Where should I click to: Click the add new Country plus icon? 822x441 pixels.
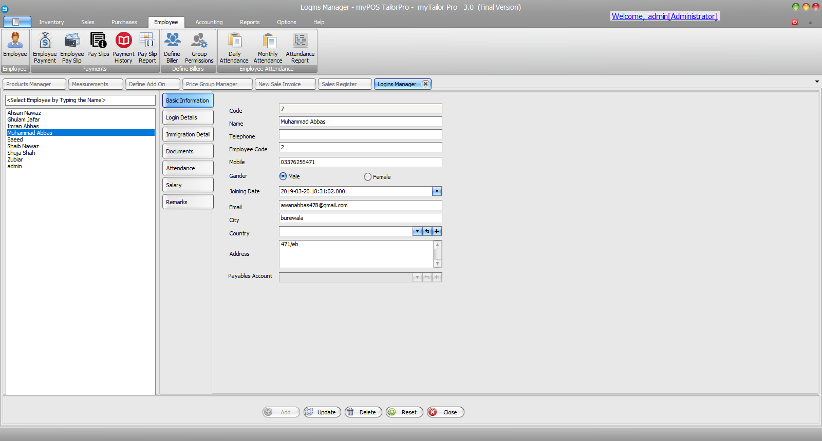[x=437, y=231]
